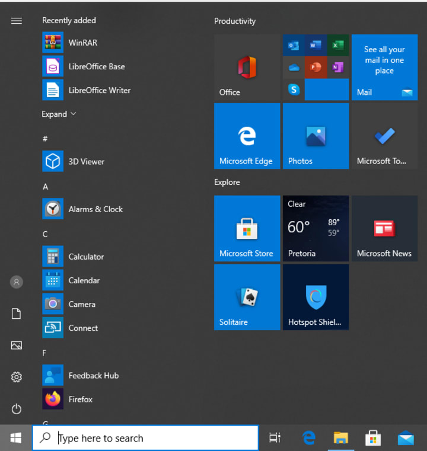Open the Photos tile

coord(316,136)
